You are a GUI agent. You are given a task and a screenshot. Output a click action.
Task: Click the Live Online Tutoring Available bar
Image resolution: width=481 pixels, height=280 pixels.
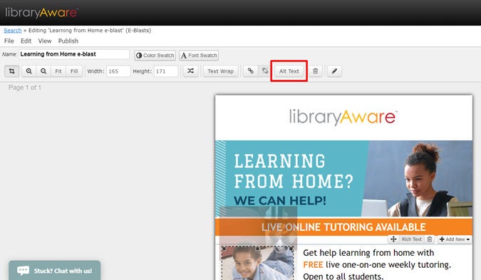(344, 227)
